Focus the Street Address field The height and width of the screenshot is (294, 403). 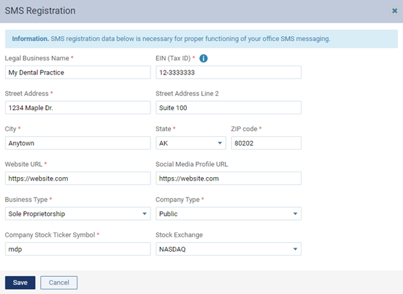(77, 107)
